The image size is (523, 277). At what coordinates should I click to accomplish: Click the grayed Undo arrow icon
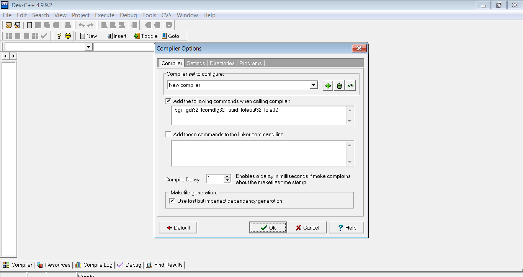click(82, 25)
